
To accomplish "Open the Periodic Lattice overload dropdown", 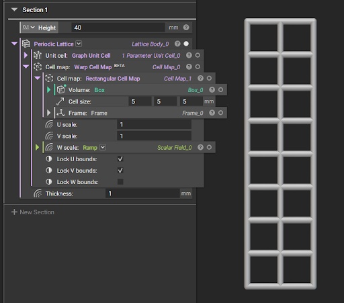I will pos(79,44).
